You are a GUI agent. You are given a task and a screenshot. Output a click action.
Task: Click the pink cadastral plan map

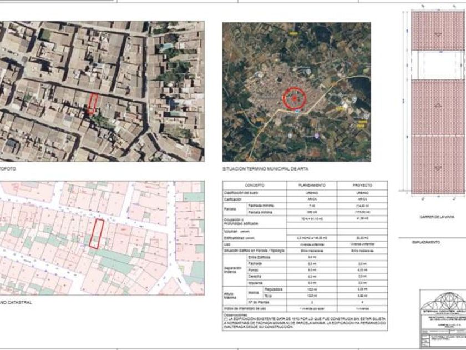pyautogui.click(x=102, y=238)
